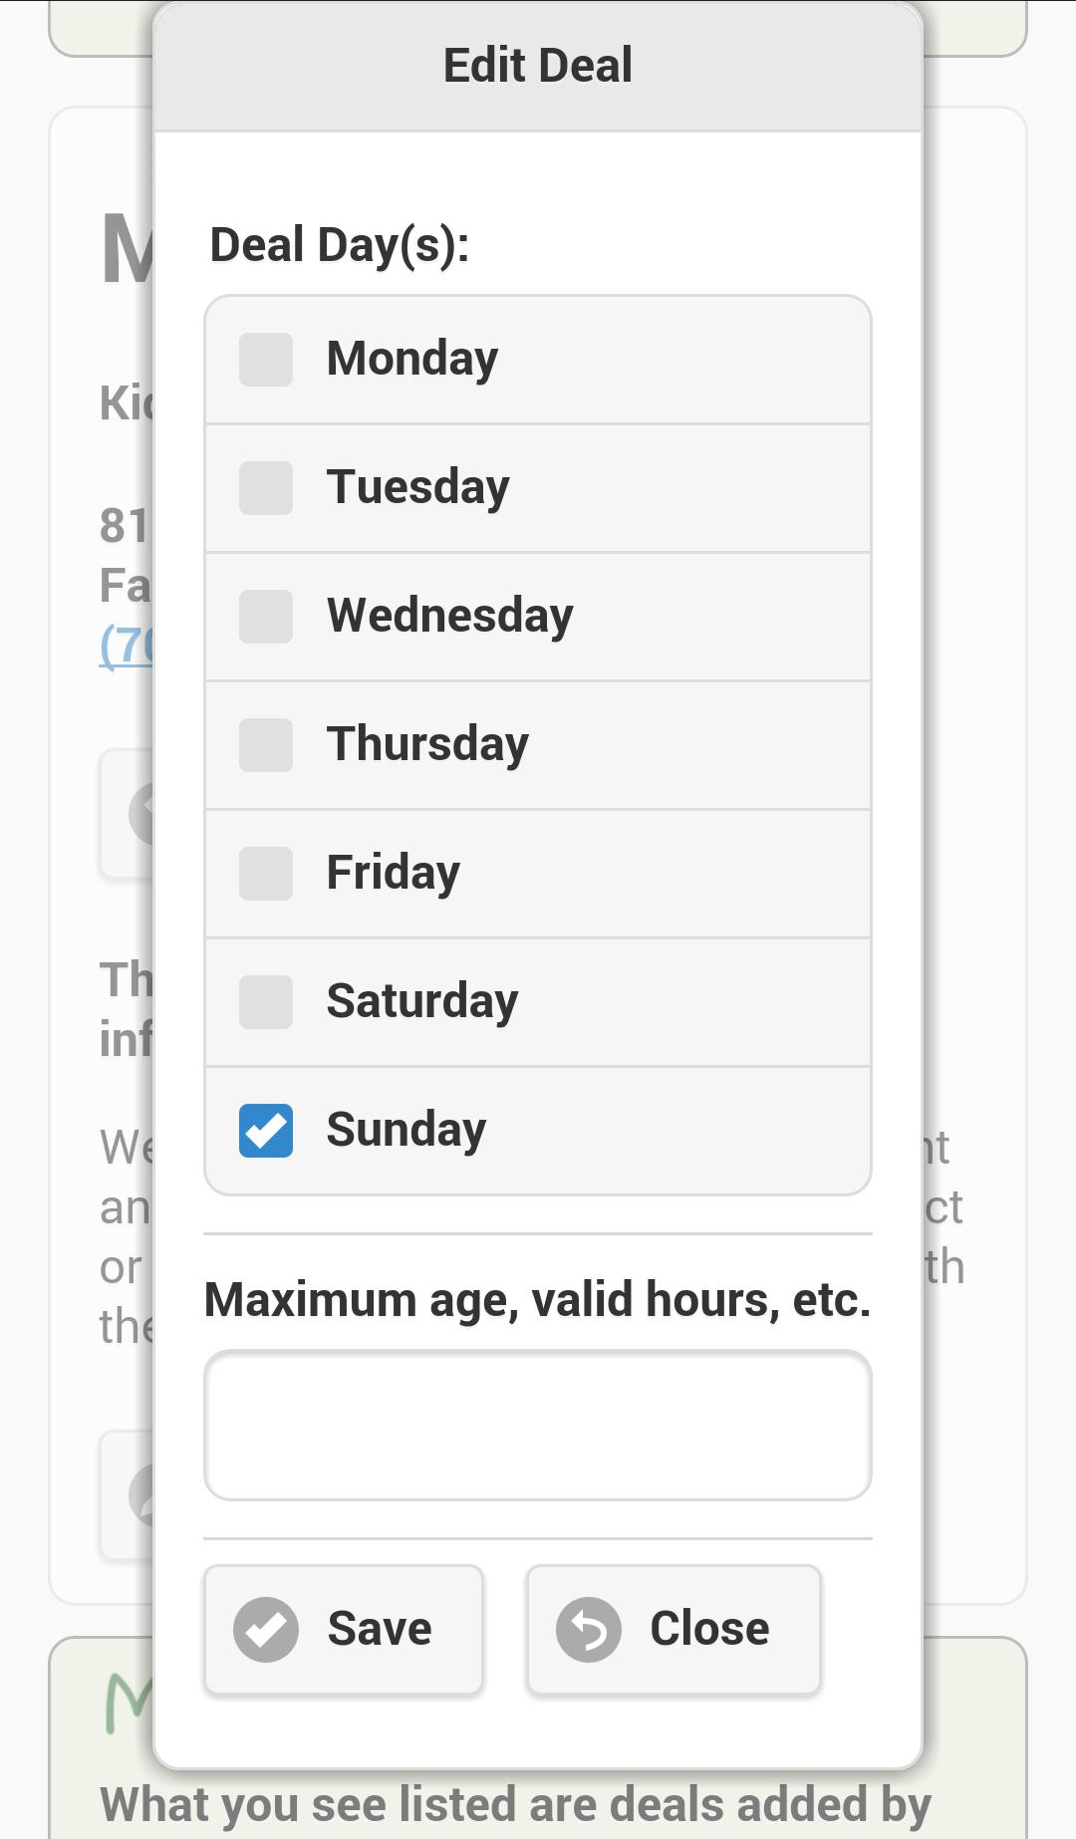Enable the Tuesday deal day checkbox
Screen dimensions: 1076x1839
tap(266, 488)
